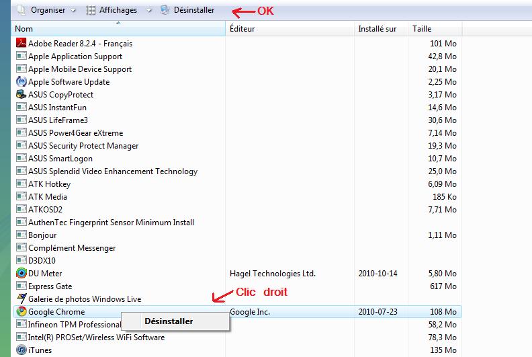This screenshot has height=357, width=532.
Task: Click the Google Chrome icon
Action: click(x=21, y=311)
